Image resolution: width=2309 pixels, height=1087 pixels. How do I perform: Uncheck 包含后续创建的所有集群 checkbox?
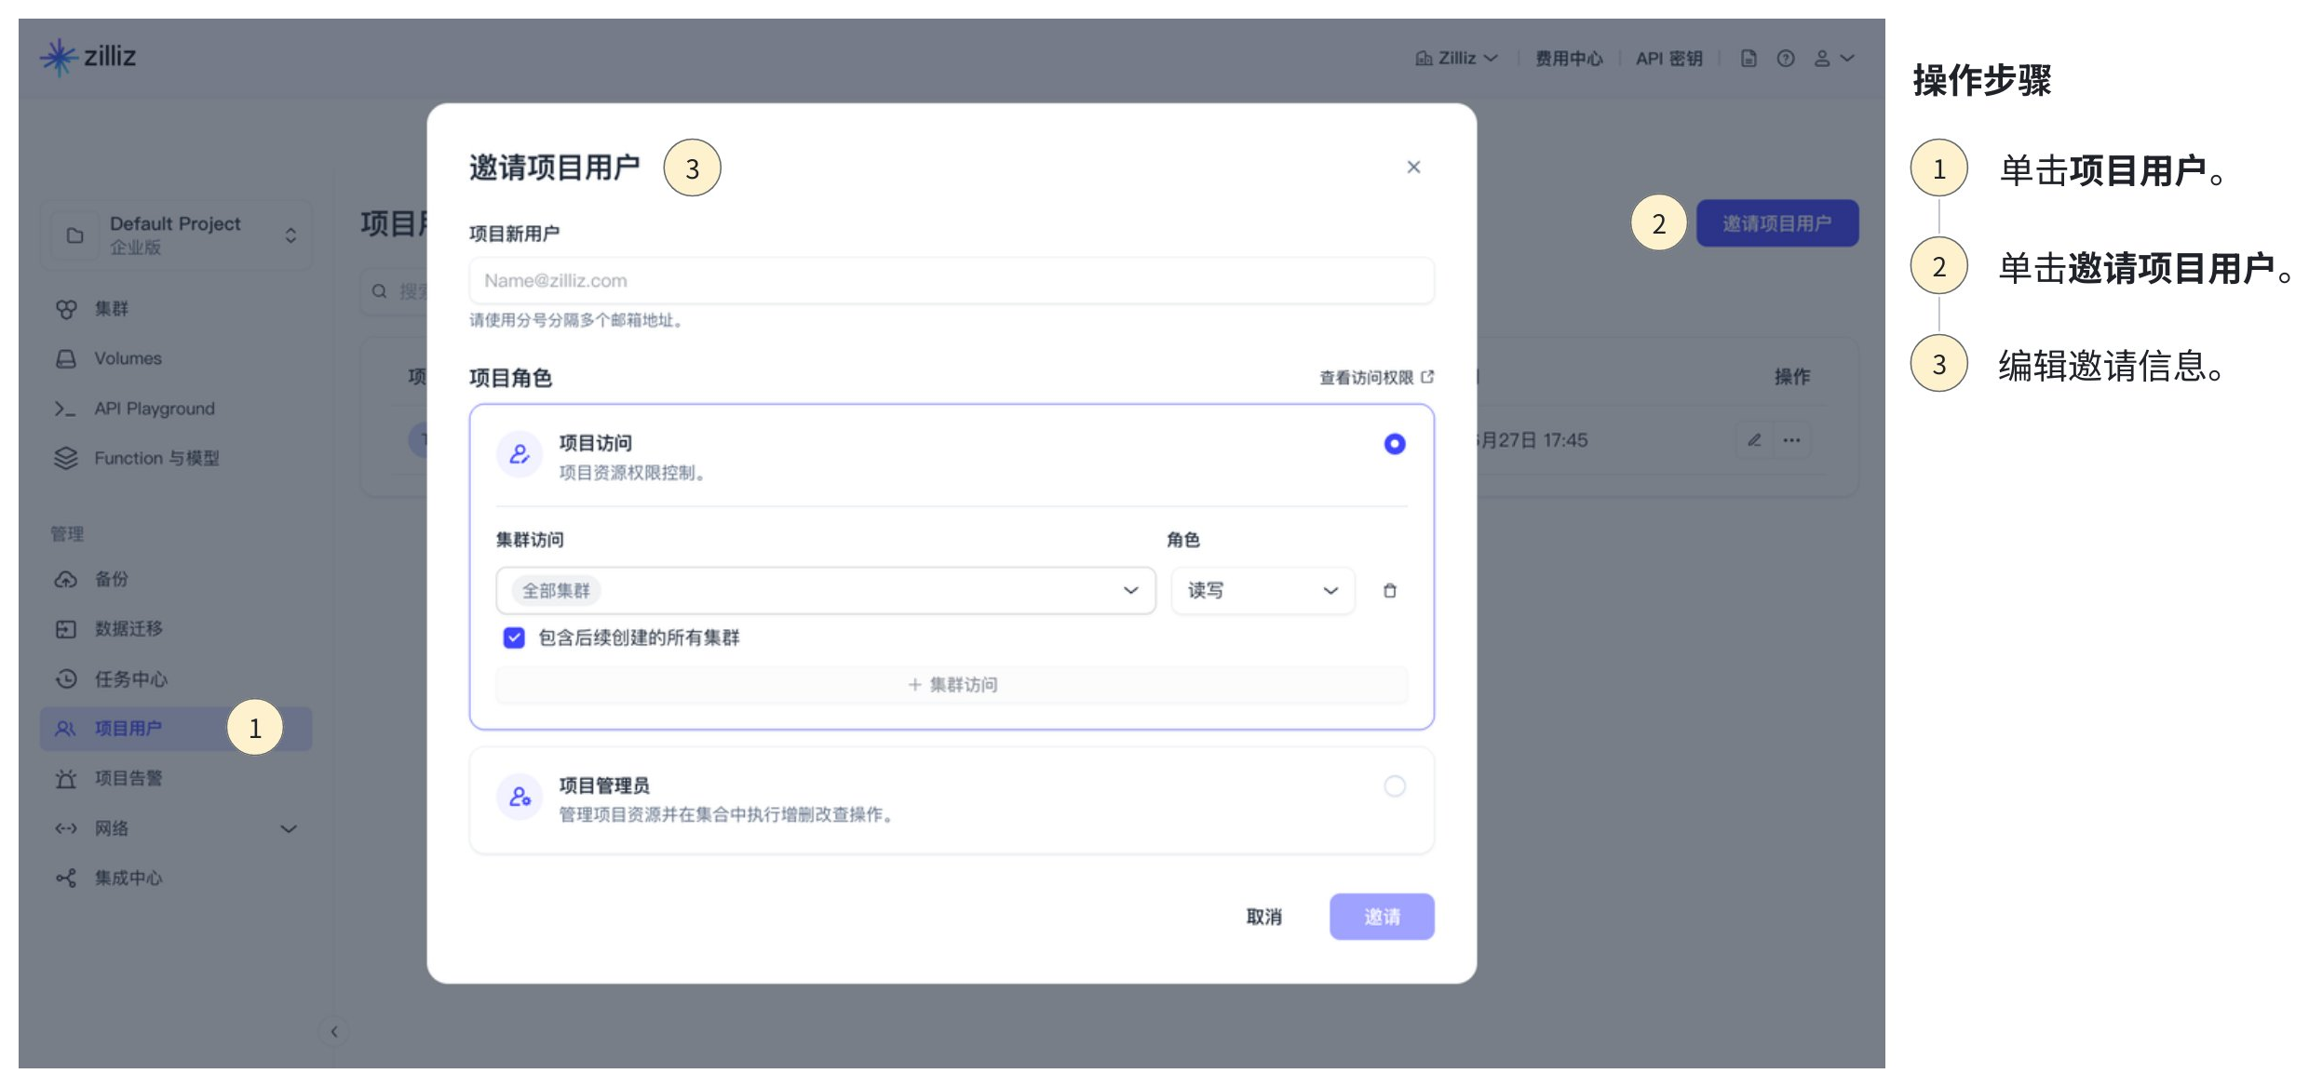pos(514,637)
